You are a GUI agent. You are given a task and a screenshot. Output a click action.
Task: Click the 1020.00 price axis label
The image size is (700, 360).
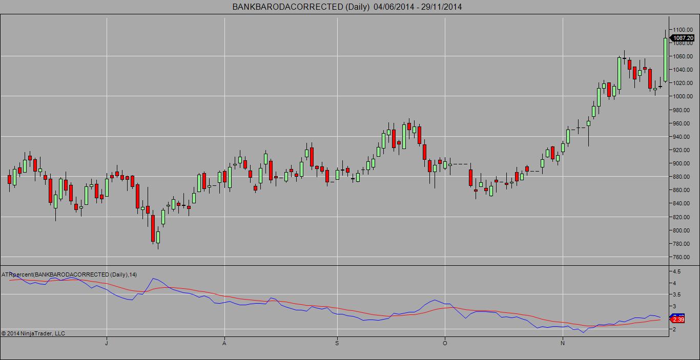[x=684, y=83]
